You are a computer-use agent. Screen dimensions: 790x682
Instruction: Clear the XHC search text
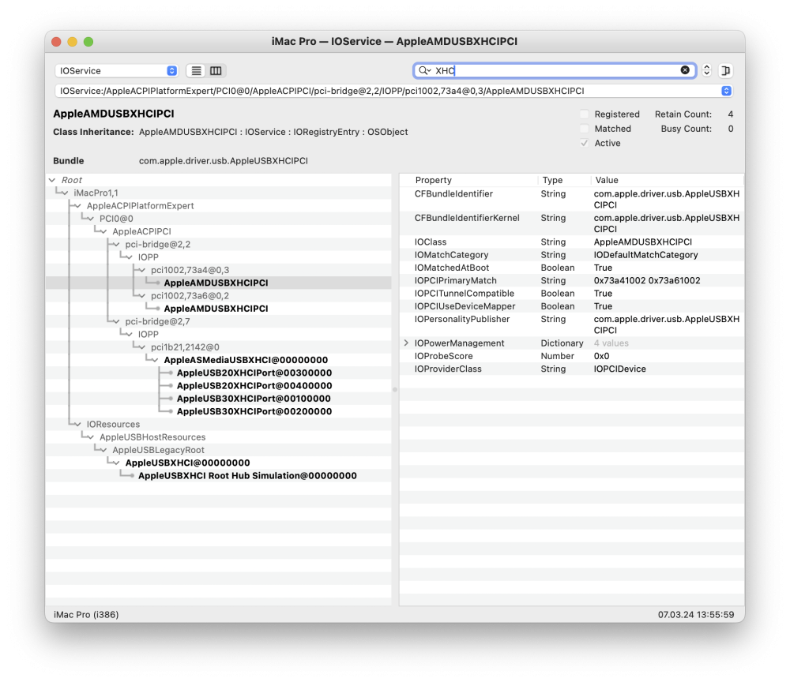click(685, 70)
